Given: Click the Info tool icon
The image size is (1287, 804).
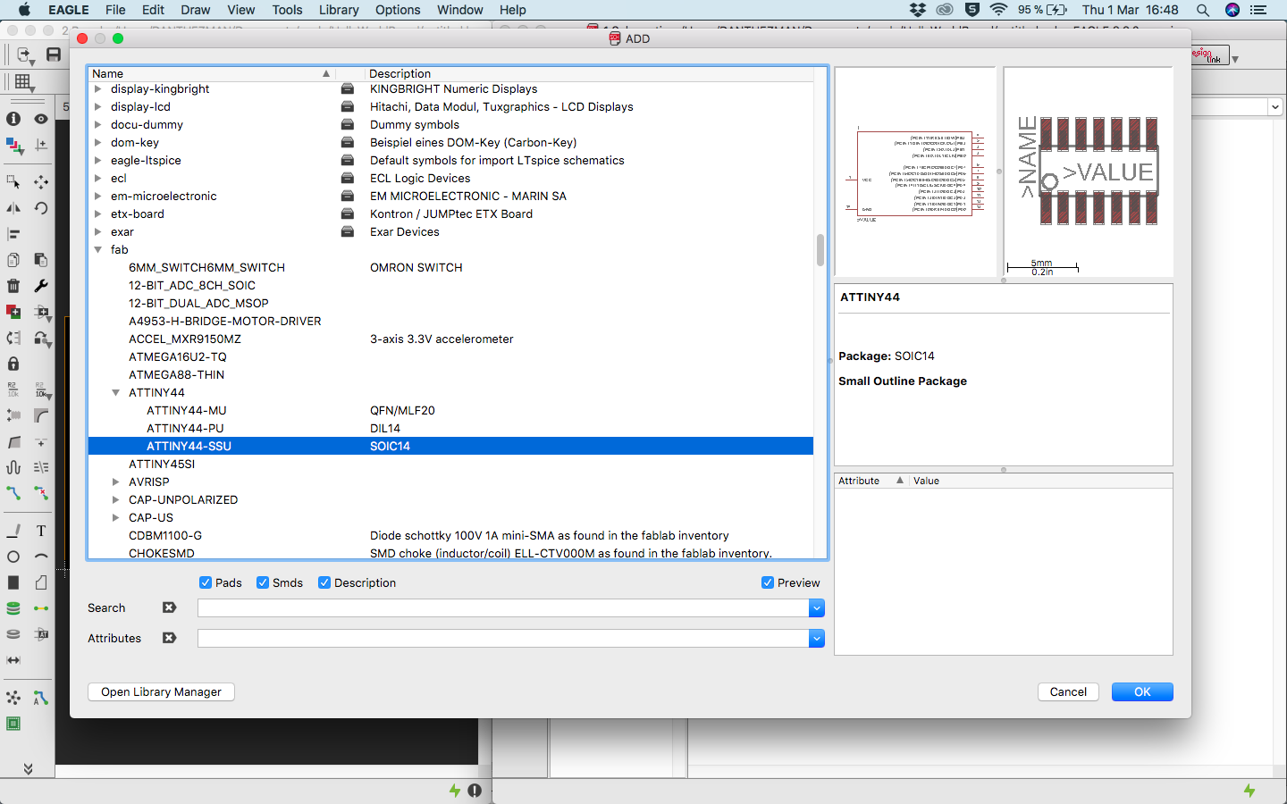Looking at the screenshot, I should click(13, 119).
